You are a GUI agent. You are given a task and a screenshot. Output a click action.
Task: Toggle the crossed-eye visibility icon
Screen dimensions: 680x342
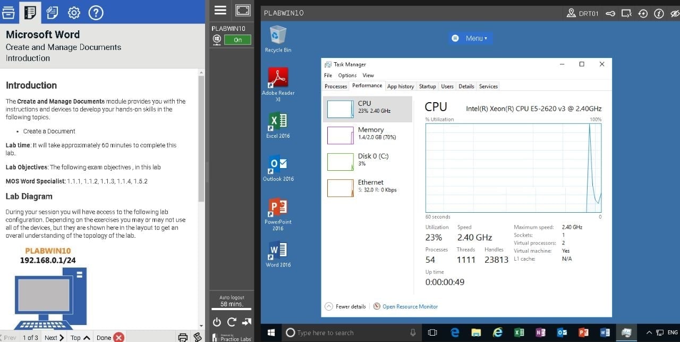674,13
